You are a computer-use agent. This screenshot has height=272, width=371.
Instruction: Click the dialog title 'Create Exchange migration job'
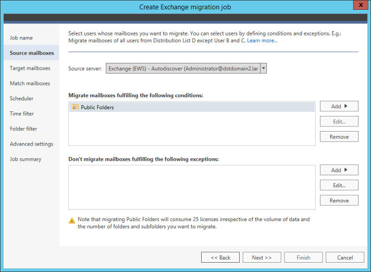point(185,7)
